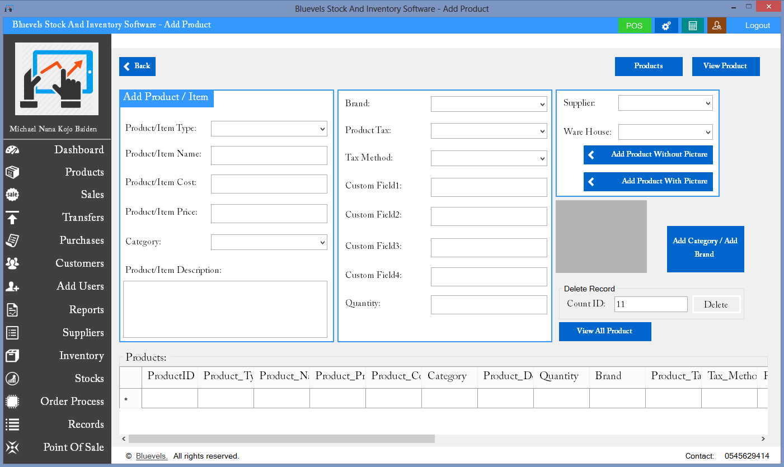Click the settings gears icon in top bar
This screenshot has height=467, width=784.
click(x=666, y=26)
